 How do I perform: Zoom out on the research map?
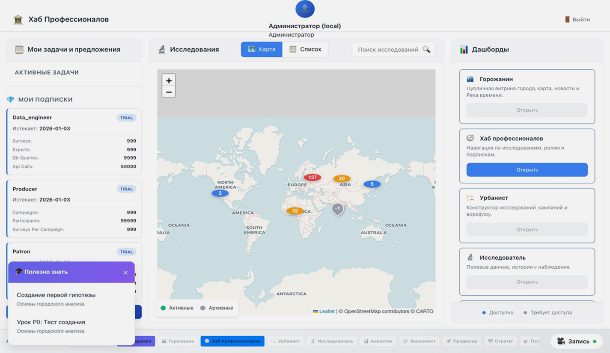click(x=169, y=92)
